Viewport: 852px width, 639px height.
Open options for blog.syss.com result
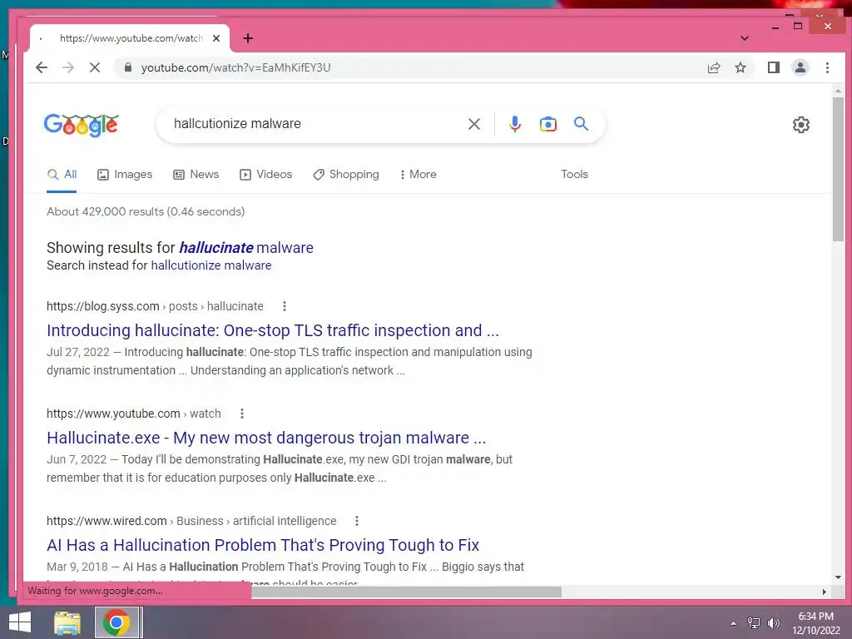click(285, 306)
